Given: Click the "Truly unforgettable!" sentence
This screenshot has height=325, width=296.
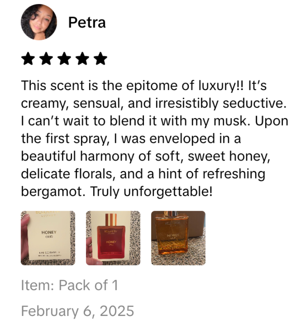Looking at the screenshot, I should click(x=151, y=191).
